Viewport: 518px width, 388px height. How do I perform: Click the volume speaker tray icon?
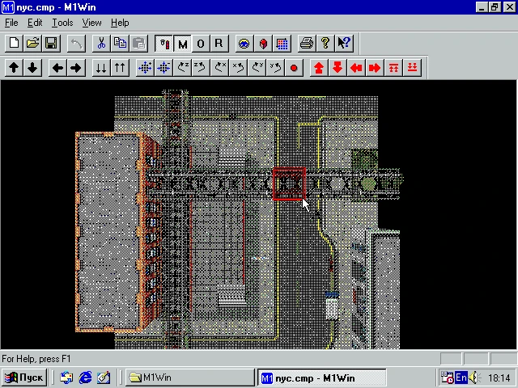[474, 377]
